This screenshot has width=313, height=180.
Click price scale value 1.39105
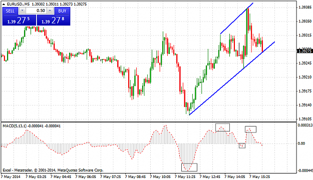pos(305,119)
